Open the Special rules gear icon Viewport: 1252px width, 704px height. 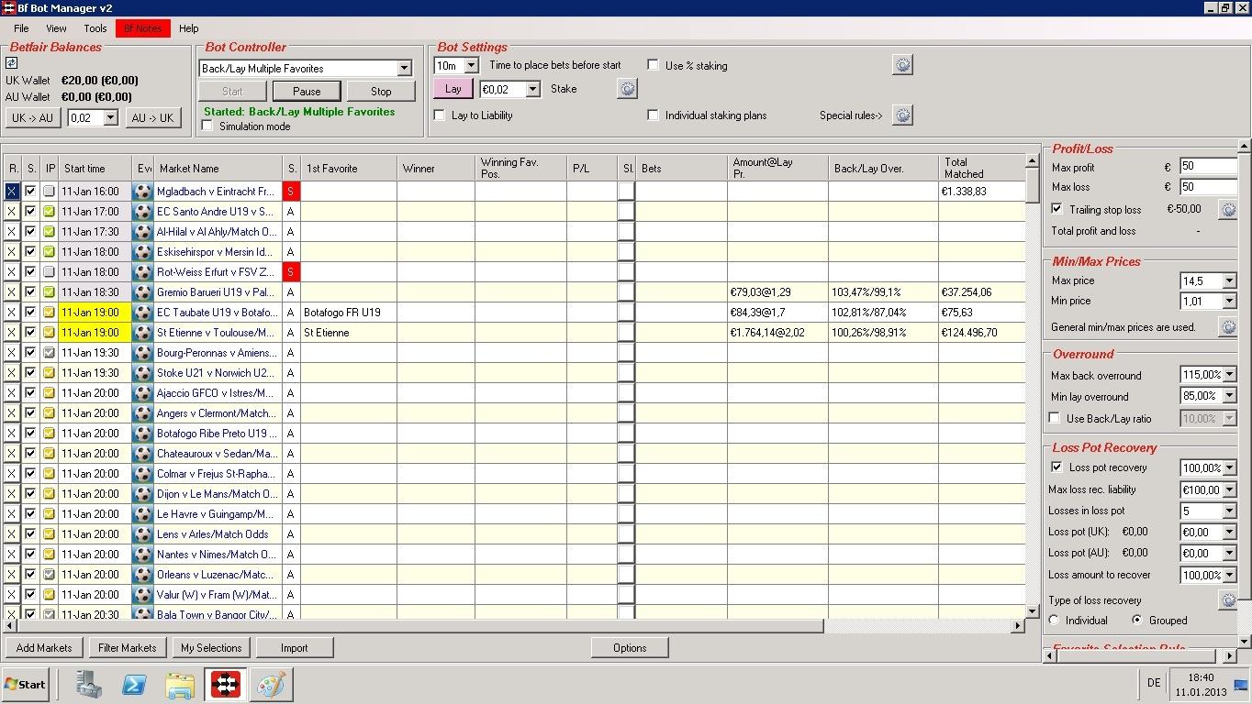(902, 115)
